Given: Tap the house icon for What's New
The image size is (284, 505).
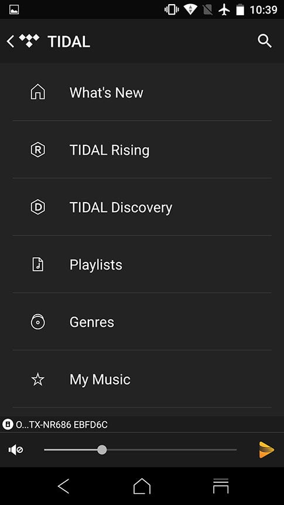Looking at the screenshot, I should [x=37, y=92].
